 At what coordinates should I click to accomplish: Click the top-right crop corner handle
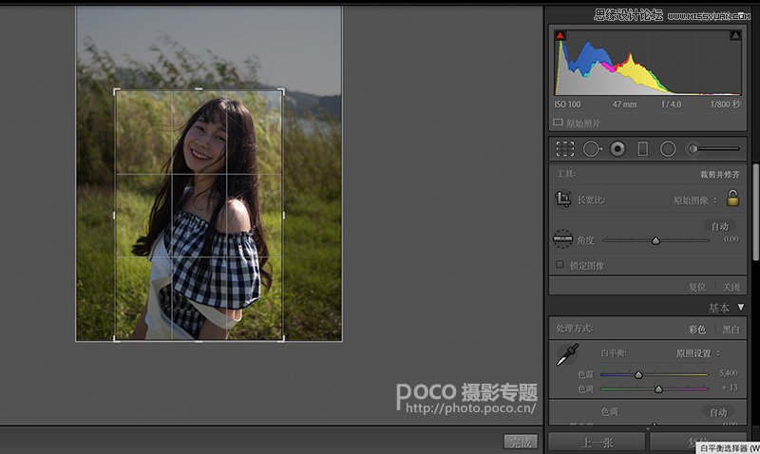pyautogui.click(x=281, y=91)
